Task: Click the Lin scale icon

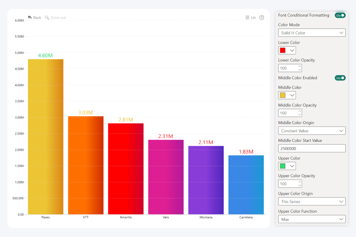Action: (247, 17)
